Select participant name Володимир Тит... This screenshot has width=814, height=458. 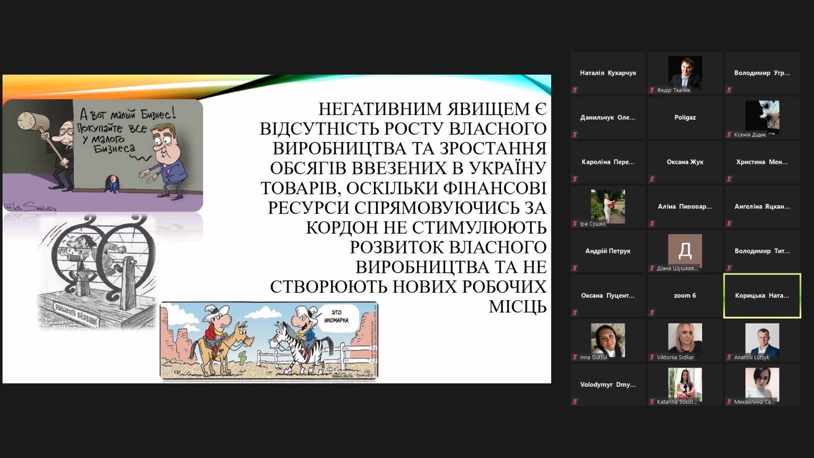coord(762,251)
